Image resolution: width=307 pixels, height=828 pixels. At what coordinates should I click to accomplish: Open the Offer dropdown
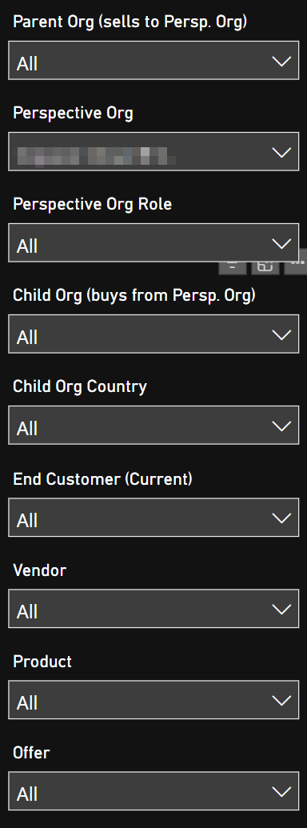153,791
